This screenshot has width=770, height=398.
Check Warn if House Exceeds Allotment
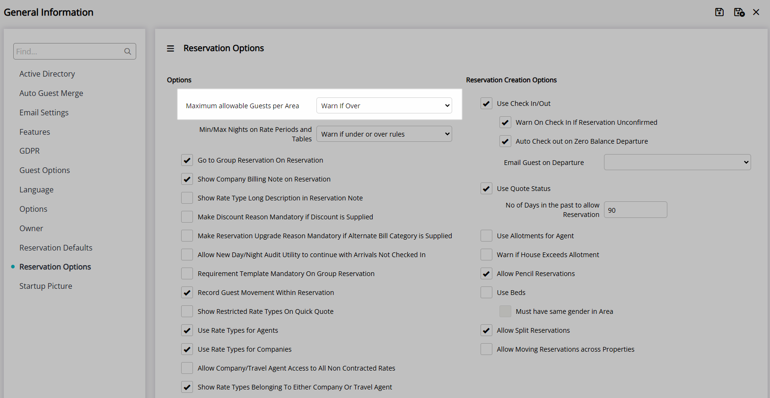coord(486,255)
